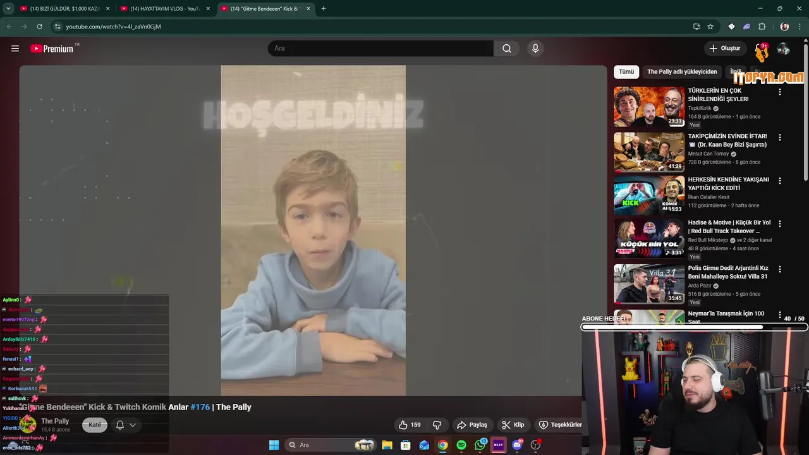This screenshot has width=809, height=455.
Task: Select the Tümü filter chip
Action: (x=626, y=72)
